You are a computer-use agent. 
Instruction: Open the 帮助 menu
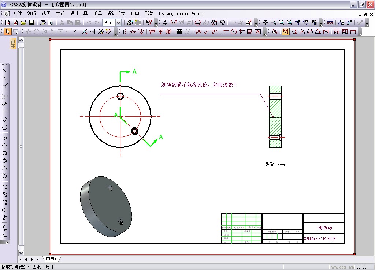pos(149,14)
